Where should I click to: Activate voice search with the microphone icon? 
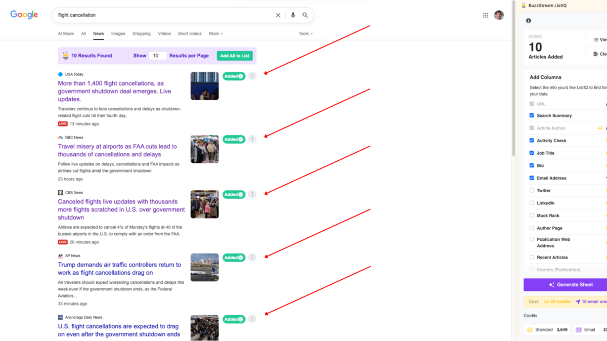coord(293,15)
